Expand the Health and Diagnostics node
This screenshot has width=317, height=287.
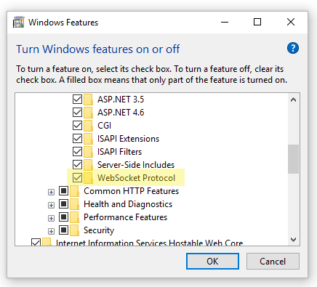point(51,206)
